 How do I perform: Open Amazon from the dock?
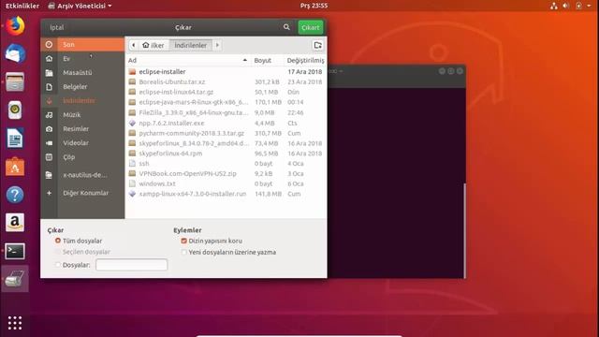pos(15,223)
